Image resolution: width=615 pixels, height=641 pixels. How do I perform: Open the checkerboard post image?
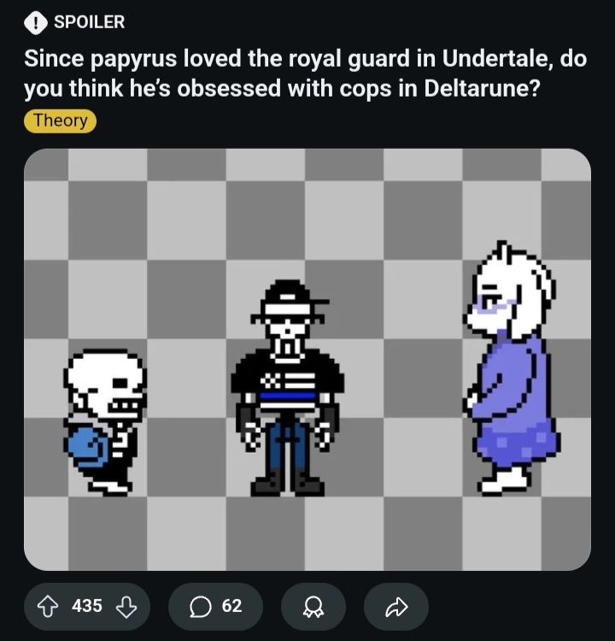click(307, 359)
